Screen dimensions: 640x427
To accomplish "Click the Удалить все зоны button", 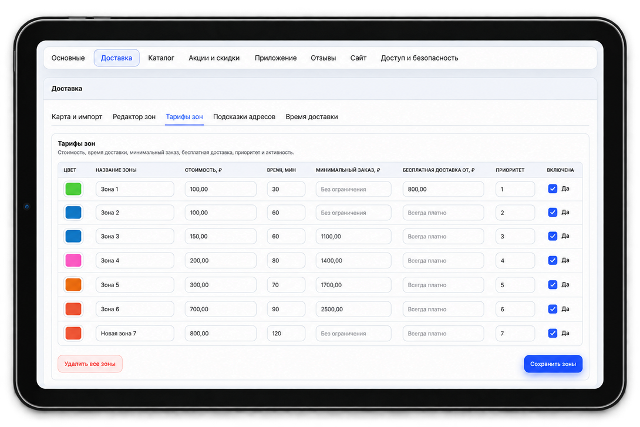I will pyautogui.click(x=90, y=364).
